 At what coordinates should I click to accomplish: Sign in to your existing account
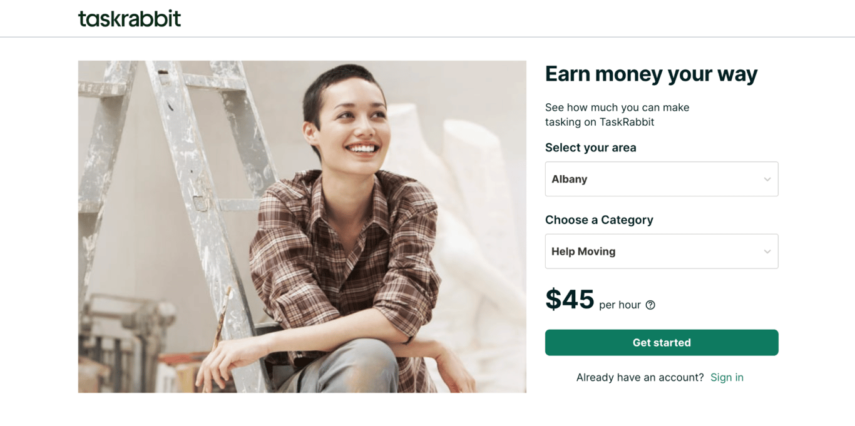727,377
